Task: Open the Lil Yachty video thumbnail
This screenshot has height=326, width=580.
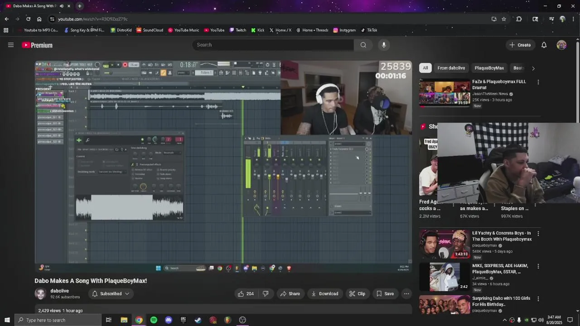Action: click(x=445, y=245)
